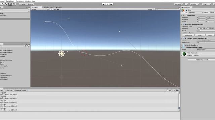215x120 pixels.
Task: Open the object Layer dropdown
Action: coord(212,12)
